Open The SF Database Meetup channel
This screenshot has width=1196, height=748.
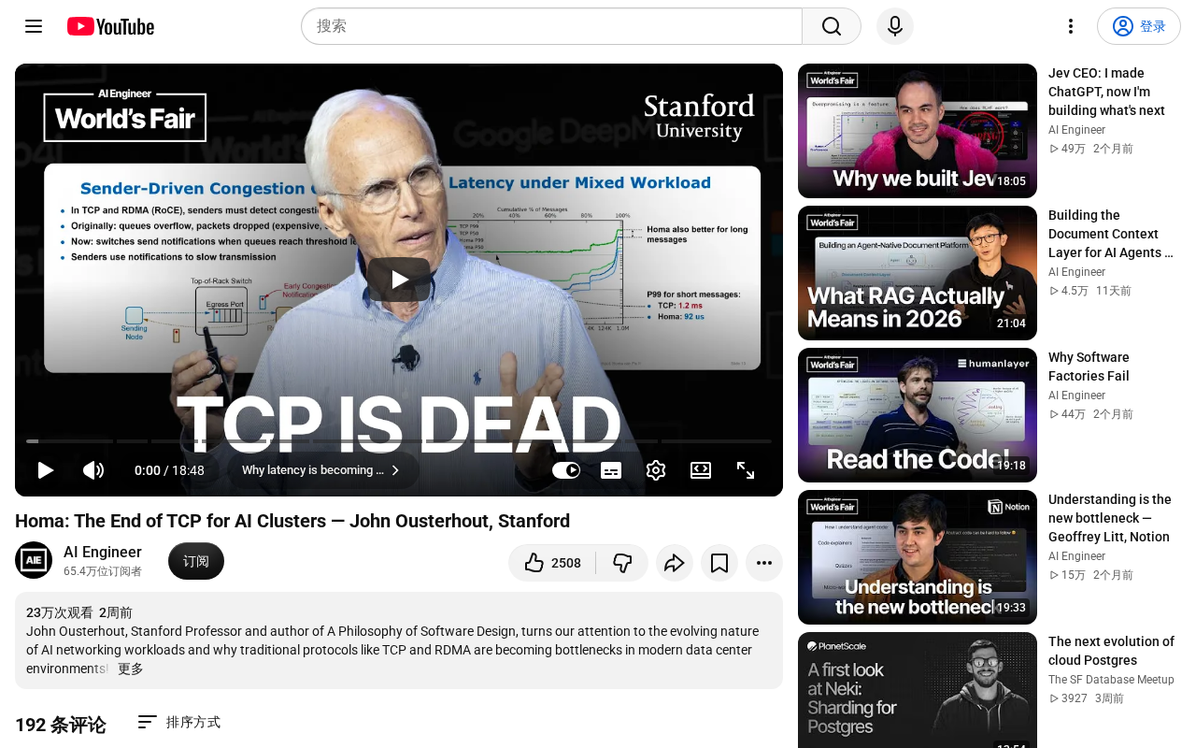point(1111,680)
